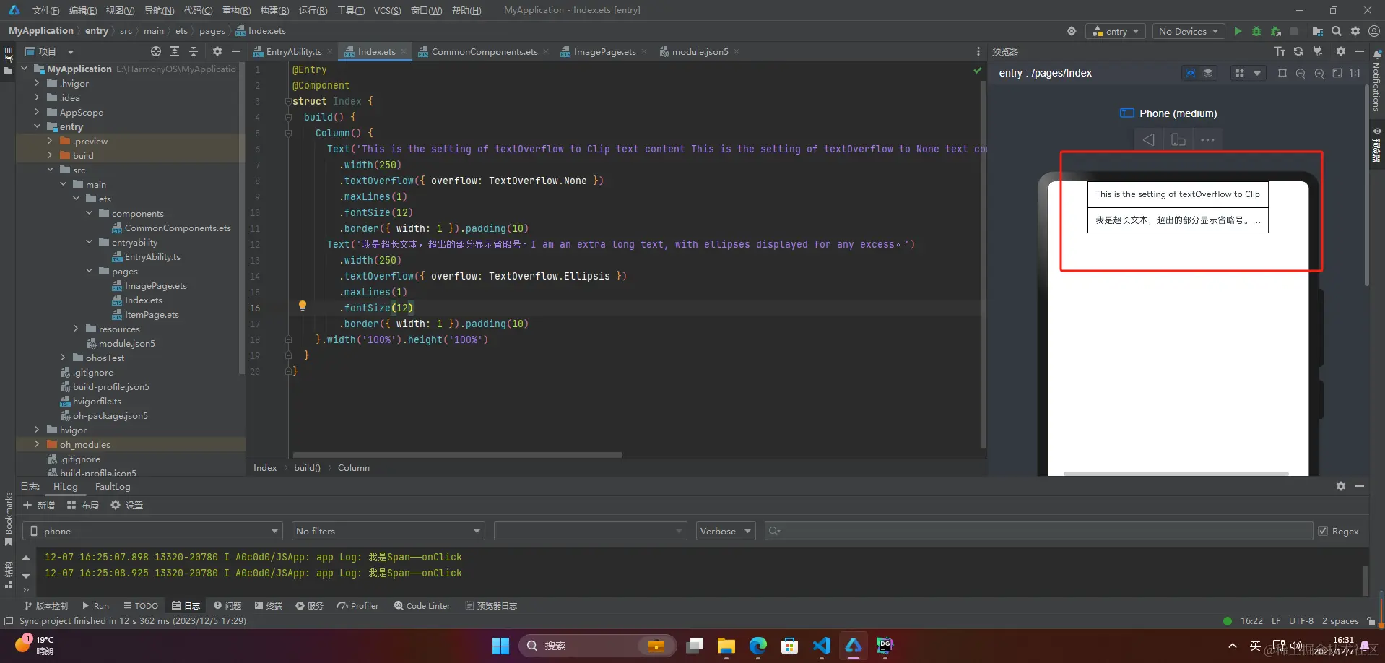The image size is (1385, 663).
Task: Open the 文件(F) menu
Action: click(45, 10)
